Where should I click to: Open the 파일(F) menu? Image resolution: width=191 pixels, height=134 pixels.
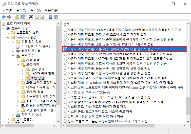[x=7, y=10]
